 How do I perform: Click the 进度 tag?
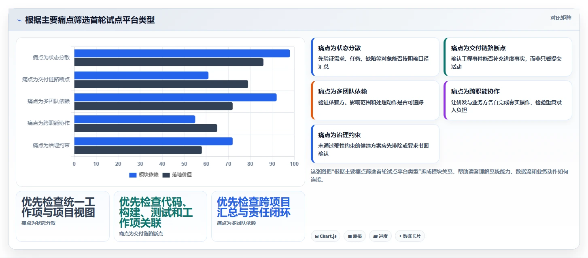[x=380, y=236]
